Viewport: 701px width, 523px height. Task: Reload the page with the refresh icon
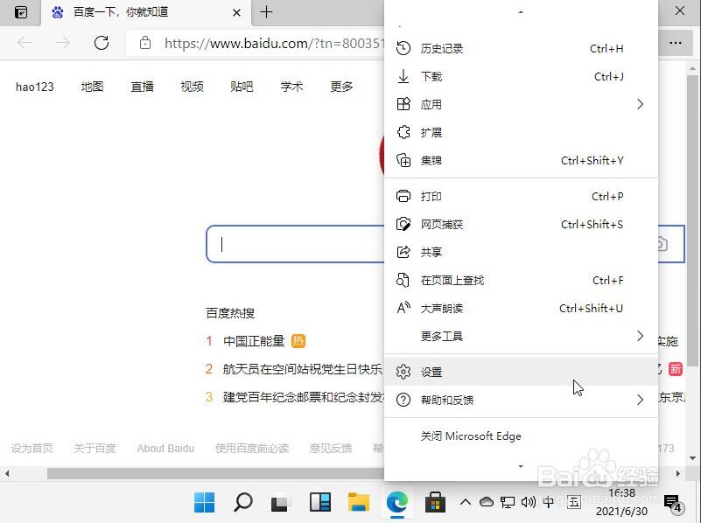(x=101, y=42)
